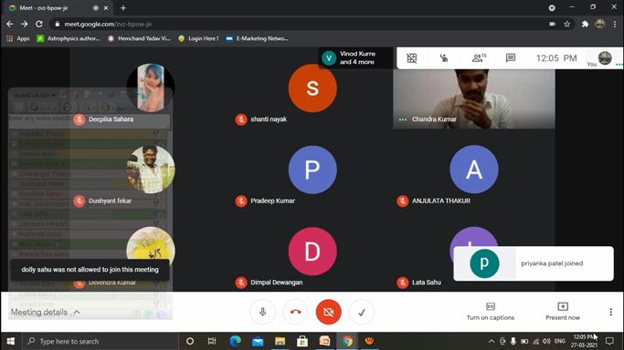Close the Meet tab
624x350 pixels.
point(106,8)
